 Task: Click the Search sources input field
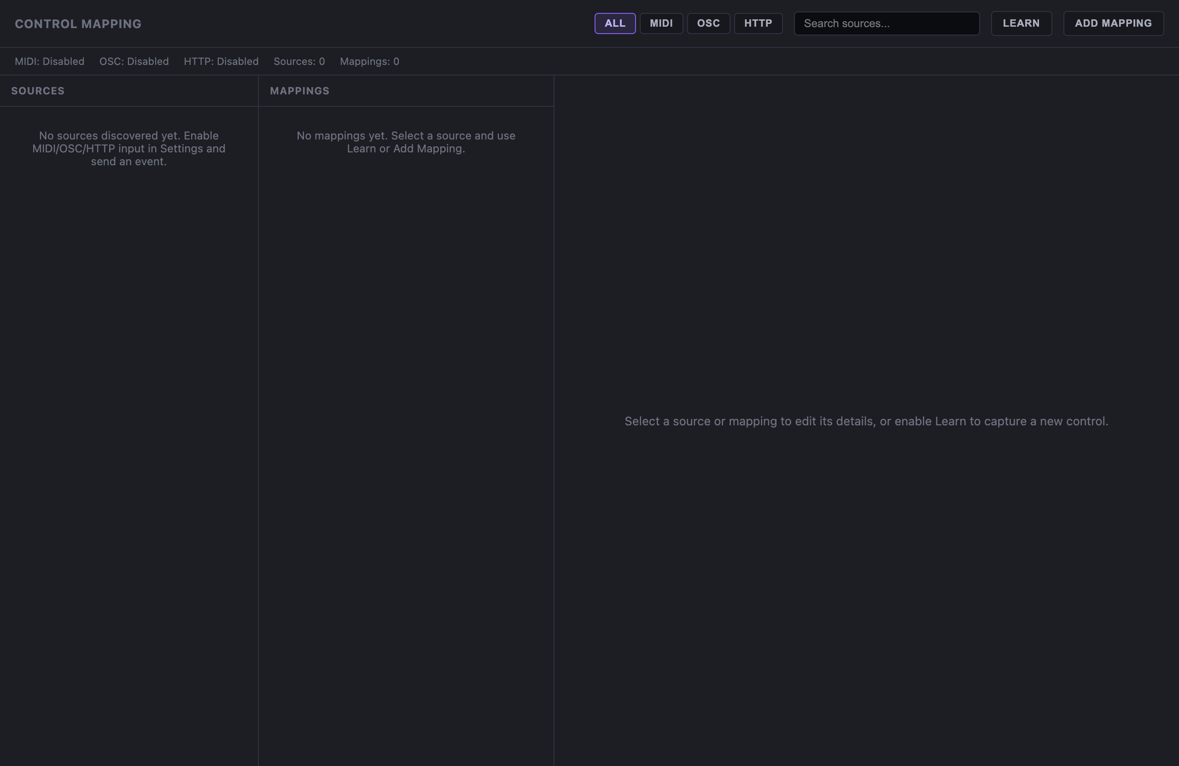tap(886, 23)
